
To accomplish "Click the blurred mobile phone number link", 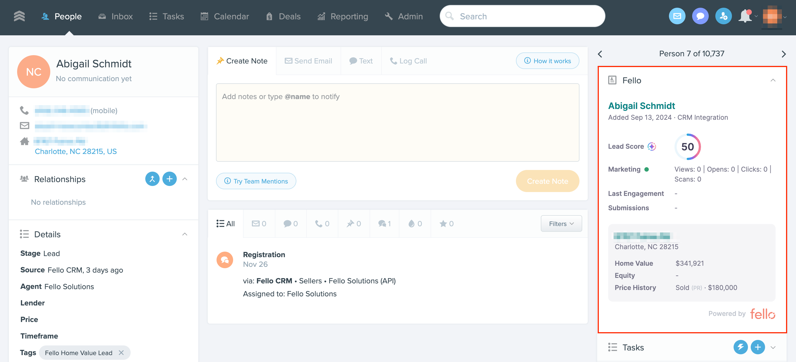I will coord(62,110).
